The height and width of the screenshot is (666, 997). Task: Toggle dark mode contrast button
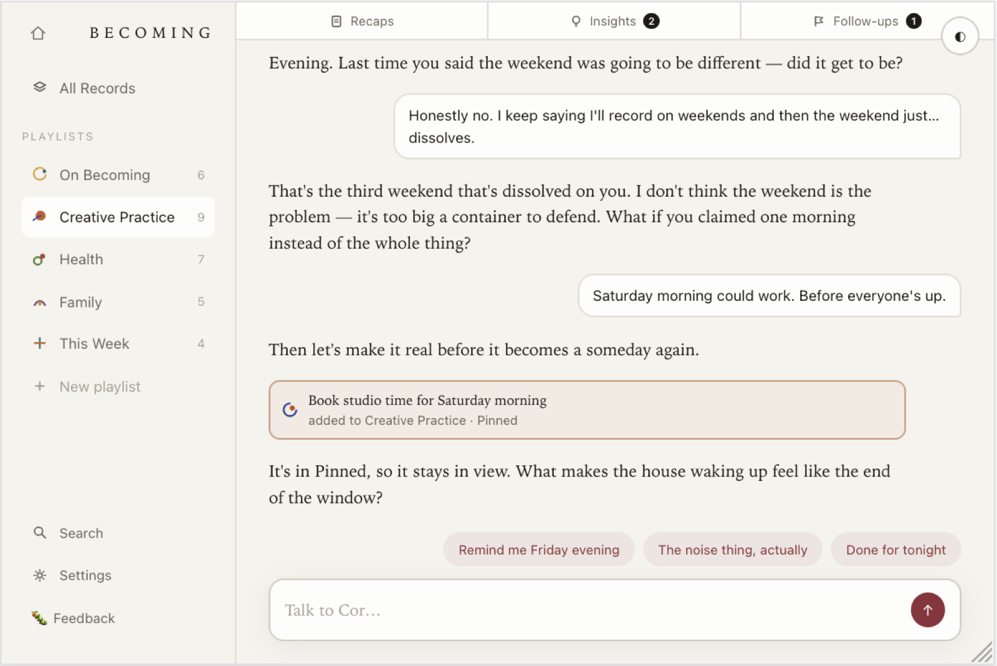click(960, 36)
